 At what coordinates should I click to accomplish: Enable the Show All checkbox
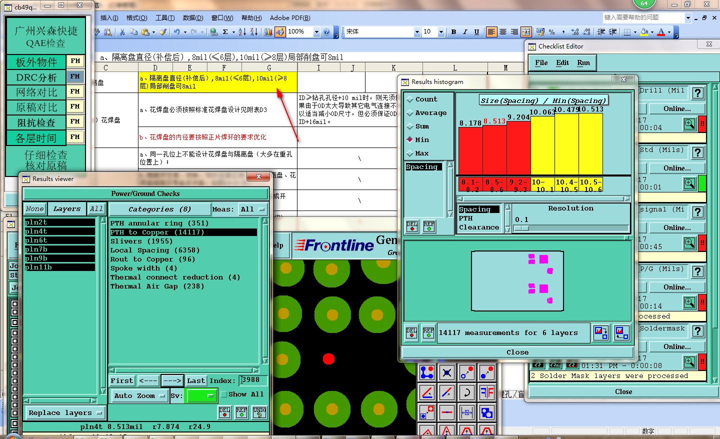224,394
